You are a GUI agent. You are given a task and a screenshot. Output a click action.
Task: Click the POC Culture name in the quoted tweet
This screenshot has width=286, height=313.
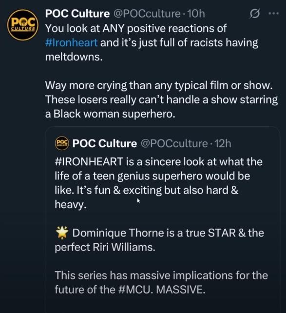click(105, 143)
